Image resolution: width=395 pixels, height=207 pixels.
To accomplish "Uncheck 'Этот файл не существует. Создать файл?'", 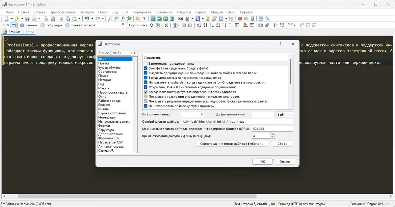I will click(145, 68).
